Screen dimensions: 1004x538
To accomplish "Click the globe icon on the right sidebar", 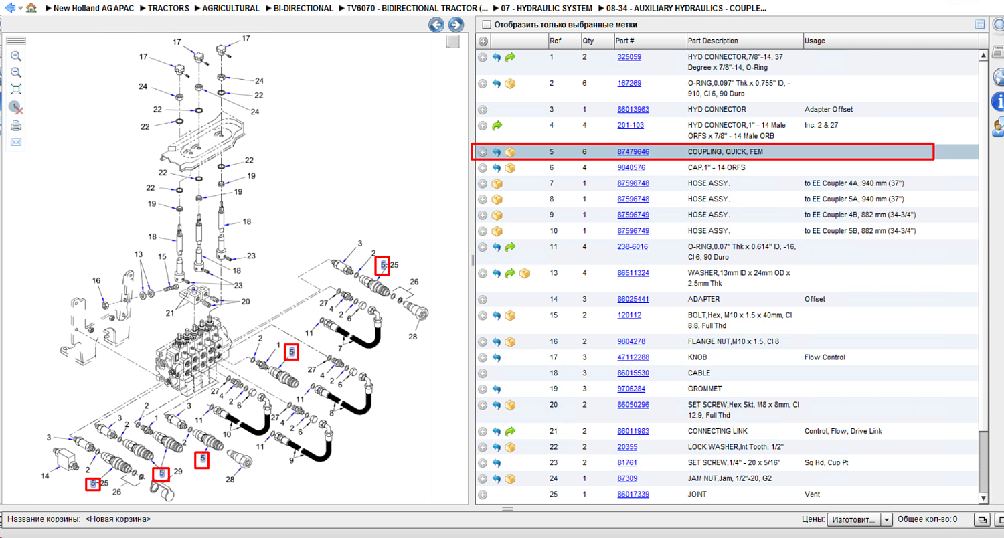I will click(x=998, y=76).
